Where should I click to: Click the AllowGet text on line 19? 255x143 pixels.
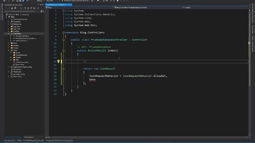coord(159,76)
